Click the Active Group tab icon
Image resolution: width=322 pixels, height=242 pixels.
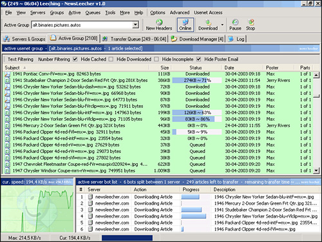[53, 38]
